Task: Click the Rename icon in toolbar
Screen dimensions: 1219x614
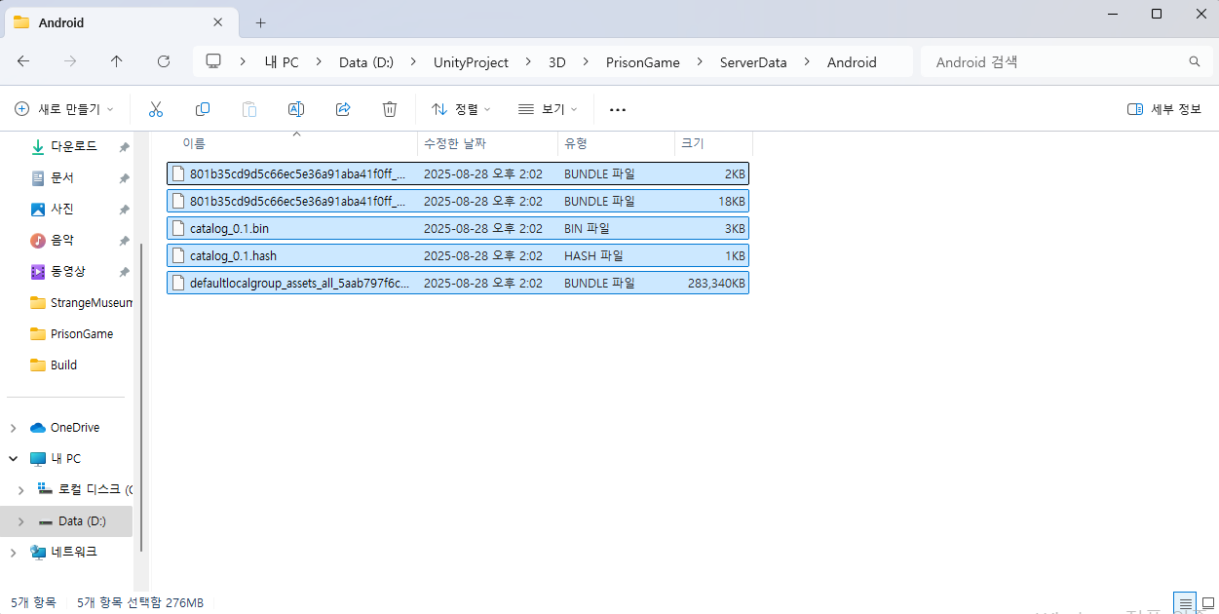Action: pyautogui.click(x=296, y=109)
